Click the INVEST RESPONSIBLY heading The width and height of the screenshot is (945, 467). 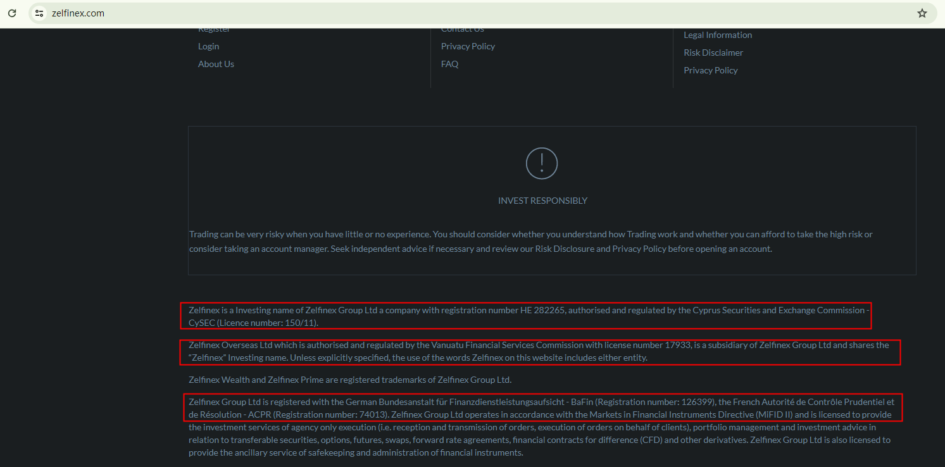[x=542, y=201]
